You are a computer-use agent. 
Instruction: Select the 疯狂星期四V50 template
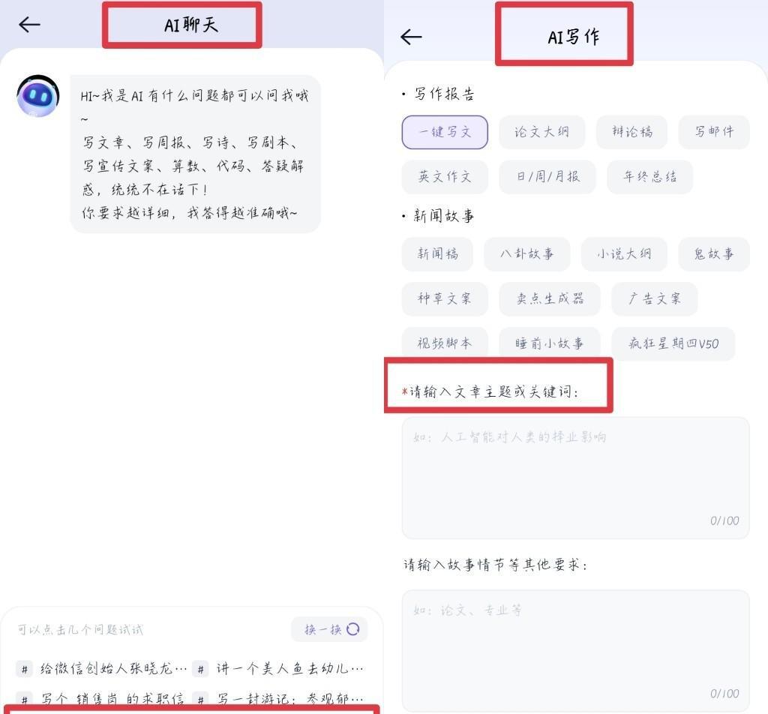673,343
